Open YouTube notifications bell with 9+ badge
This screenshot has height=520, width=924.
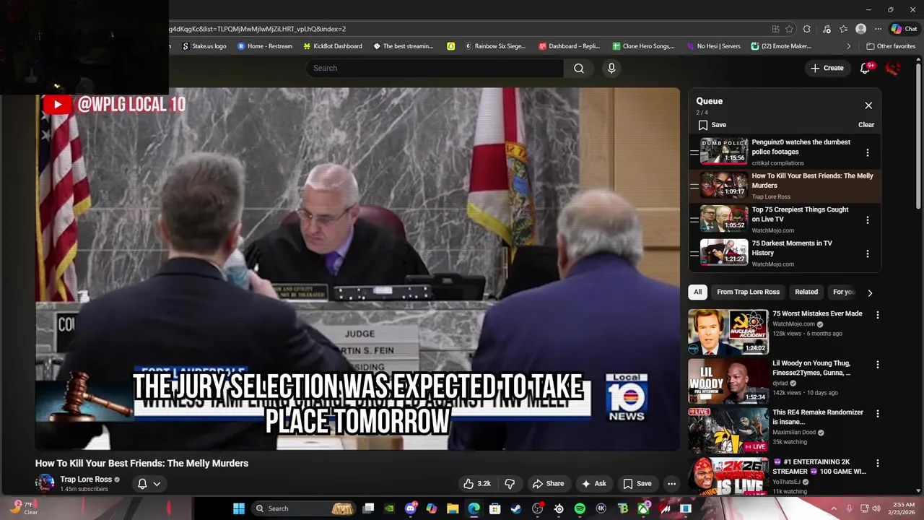(865, 68)
